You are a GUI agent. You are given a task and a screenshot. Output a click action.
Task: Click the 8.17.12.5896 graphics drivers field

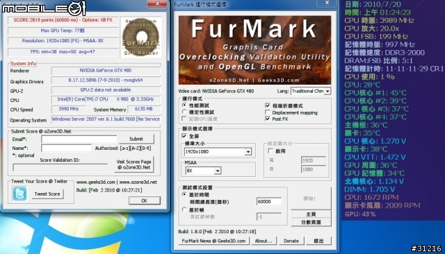(106, 81)
